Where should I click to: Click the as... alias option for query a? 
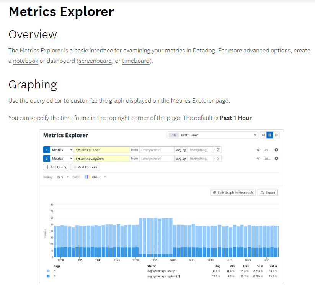pos(268,150)
